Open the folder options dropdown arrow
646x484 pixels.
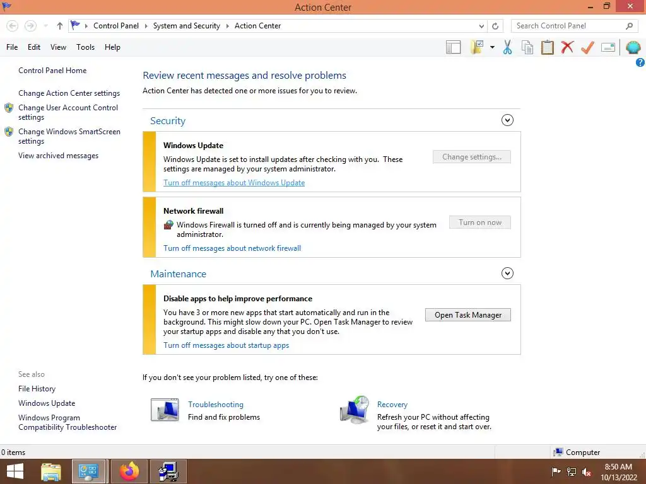(492, 47)
